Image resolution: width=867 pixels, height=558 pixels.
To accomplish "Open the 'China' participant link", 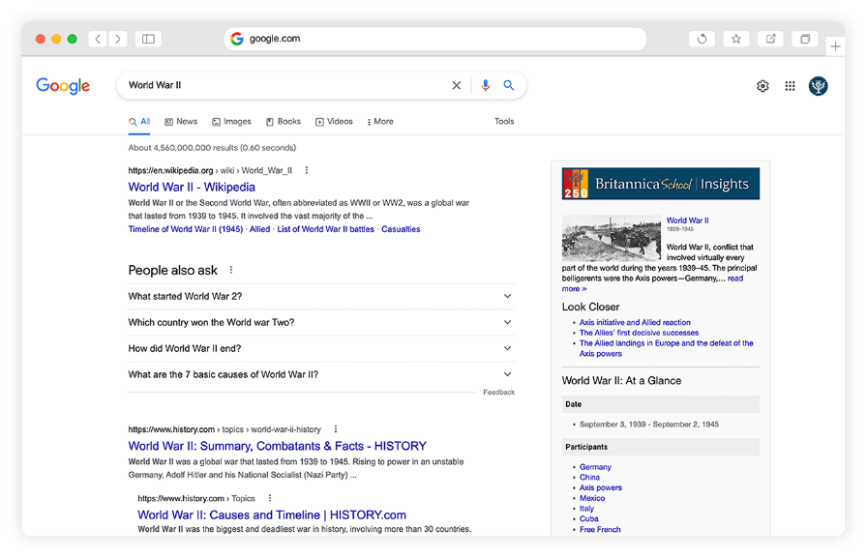I will [589, 478].
